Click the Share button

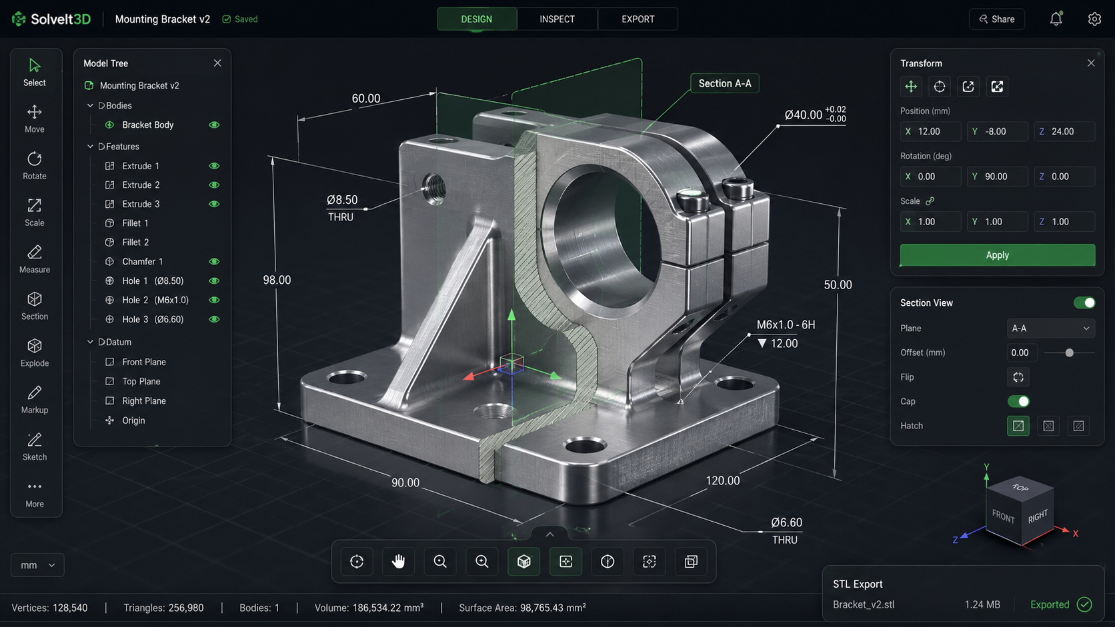(x=997, y=19)
